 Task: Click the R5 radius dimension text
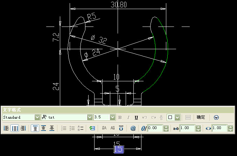coord(92,16)
